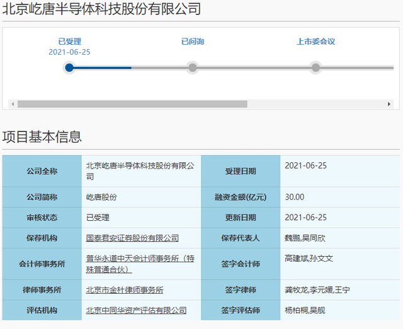
Task: Click the 评估机构 header cell
Action: pyautogui.click(x=42, y=310)
